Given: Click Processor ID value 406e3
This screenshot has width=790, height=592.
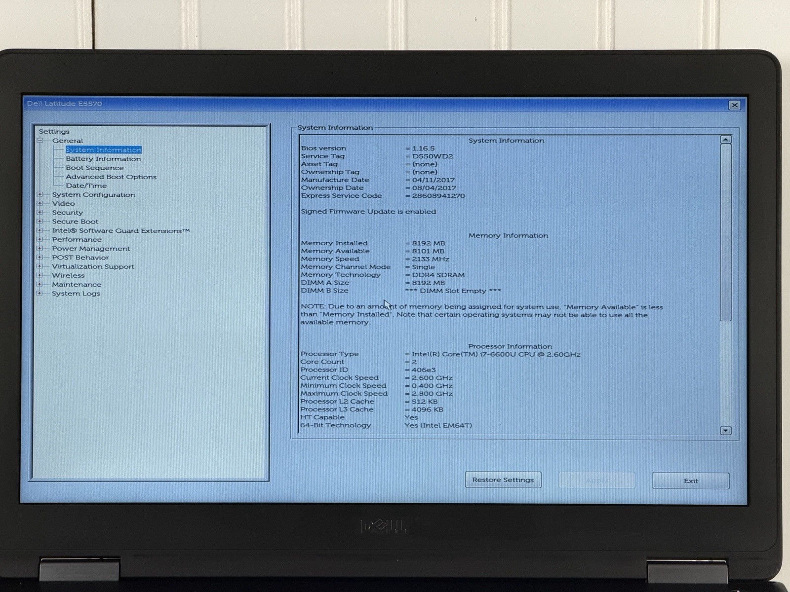Looking at the screenshot, I should click(x=424, y=370).
